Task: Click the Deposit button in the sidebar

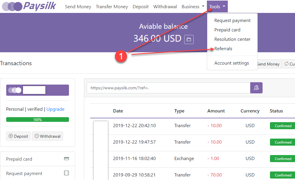Action: coord(19,136)
